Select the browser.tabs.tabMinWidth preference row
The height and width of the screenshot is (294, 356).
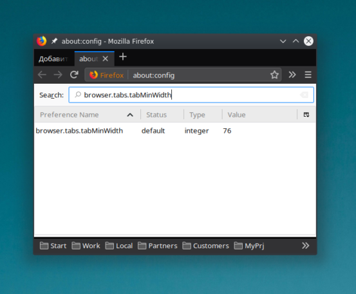[x=175, y=131]
